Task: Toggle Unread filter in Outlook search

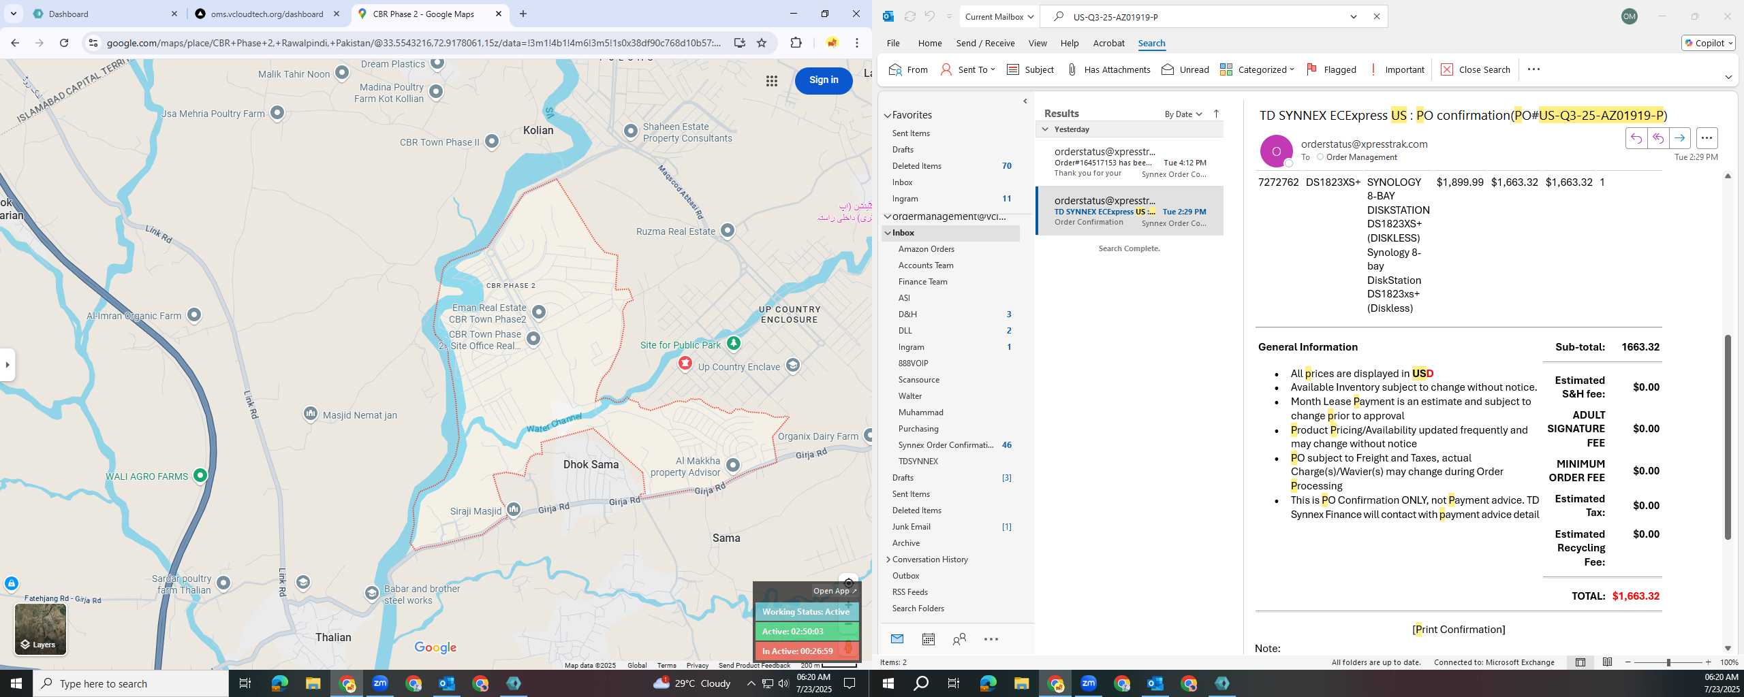Action: [1185, 69]
